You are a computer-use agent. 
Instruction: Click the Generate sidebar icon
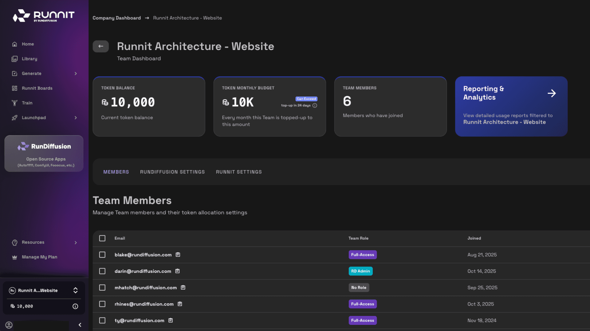[14, 74]
